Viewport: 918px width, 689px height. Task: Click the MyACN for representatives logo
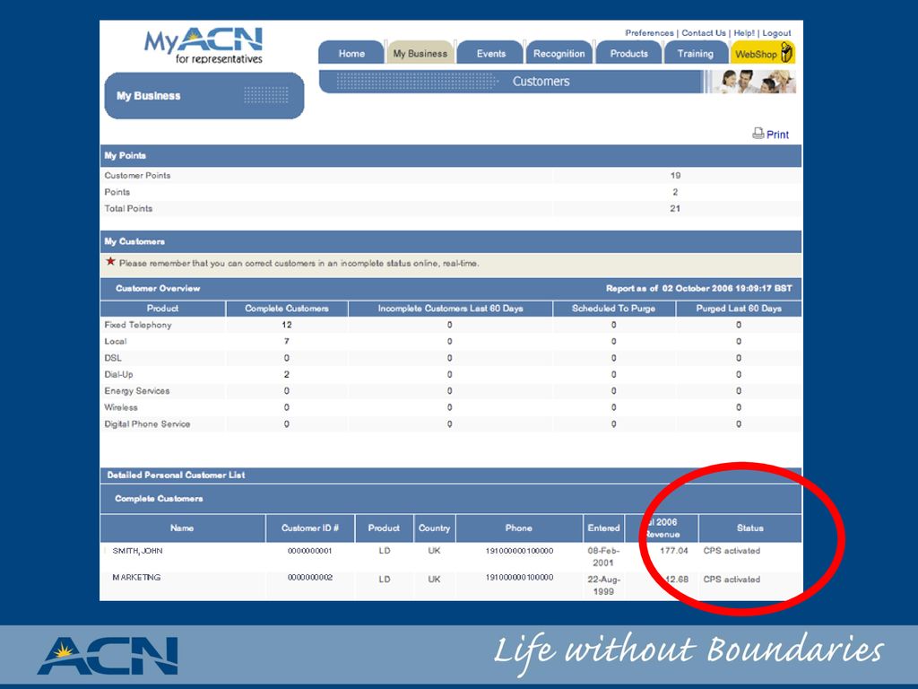[204, 45]
